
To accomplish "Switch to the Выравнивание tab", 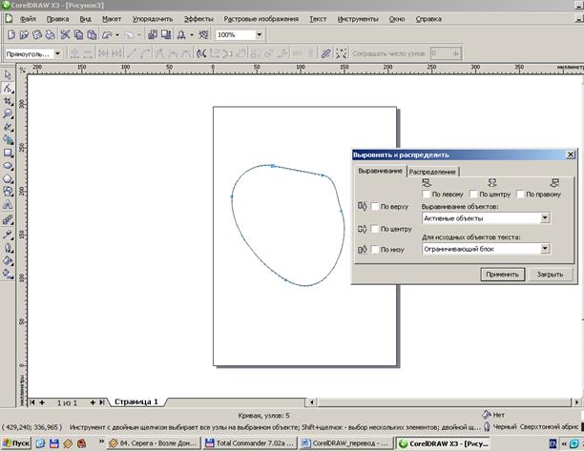I will click(x=380, y=171).
